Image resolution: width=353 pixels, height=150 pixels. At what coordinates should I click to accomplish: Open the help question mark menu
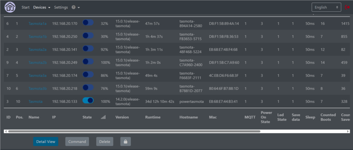(x=75, y=7)
